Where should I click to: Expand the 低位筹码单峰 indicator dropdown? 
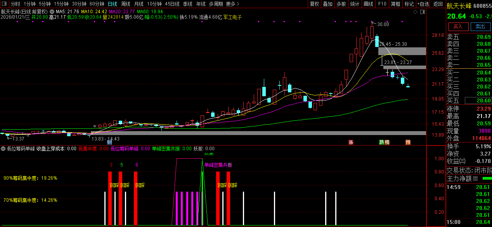coord(3,149)
